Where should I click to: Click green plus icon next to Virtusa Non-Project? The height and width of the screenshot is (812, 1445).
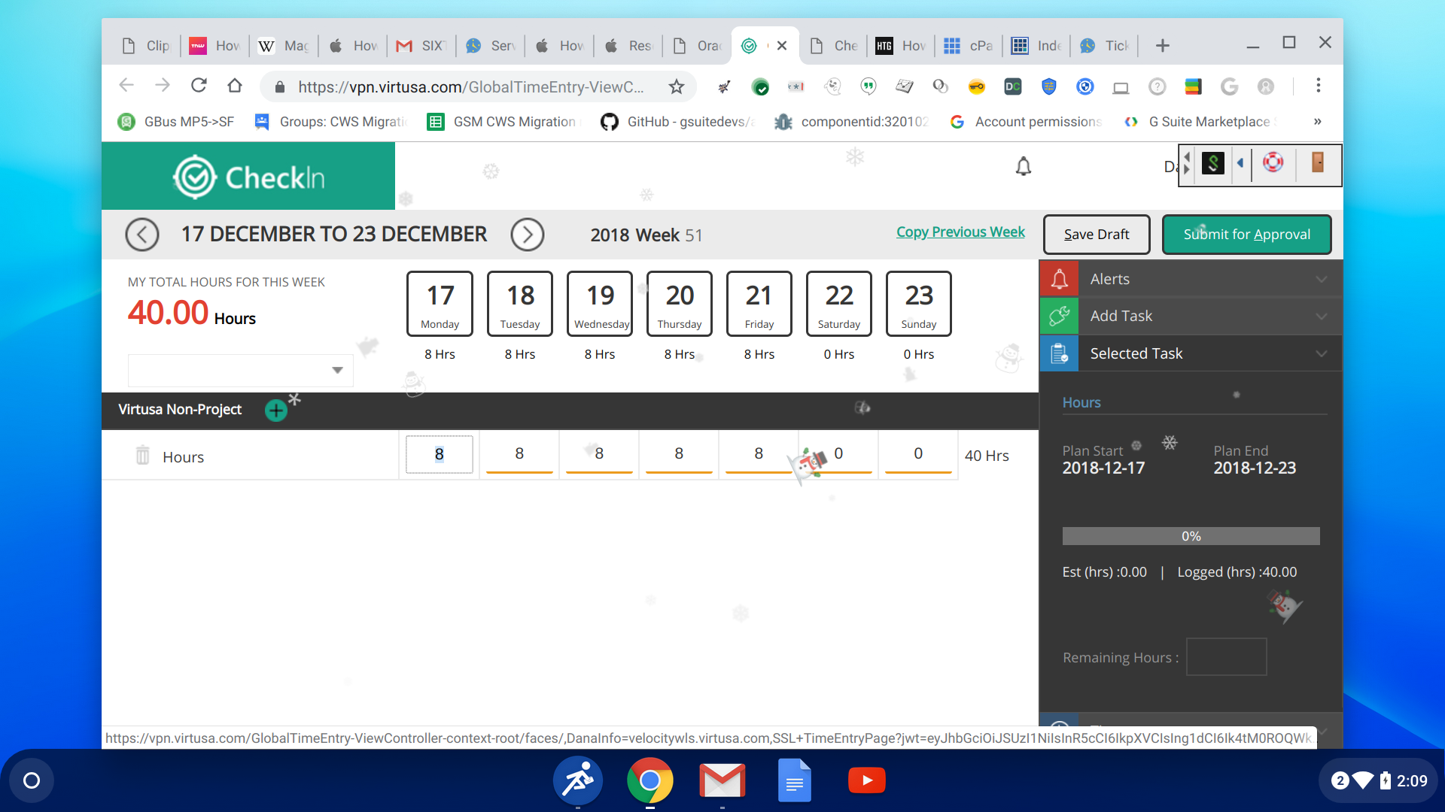tap(276, 411)
